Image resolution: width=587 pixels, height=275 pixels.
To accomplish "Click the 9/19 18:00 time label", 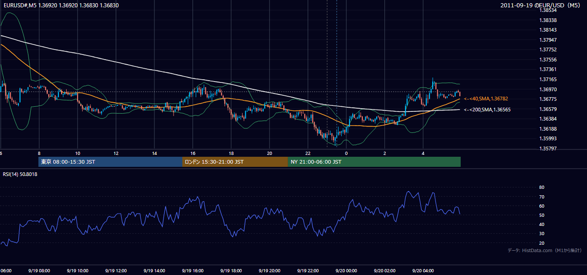I will tap(231, 271).
